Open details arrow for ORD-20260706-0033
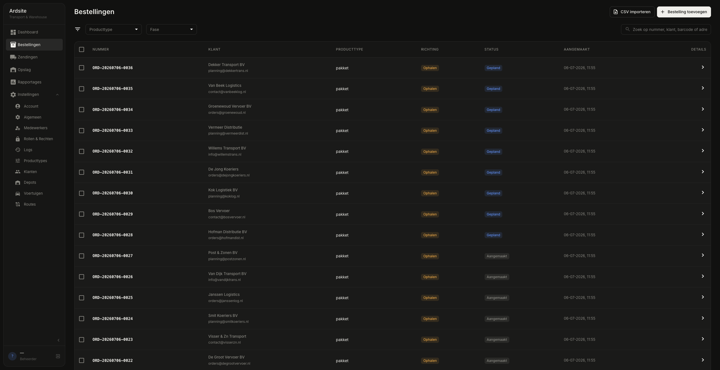This screenshot has width=720, height=370. (703, 130)
